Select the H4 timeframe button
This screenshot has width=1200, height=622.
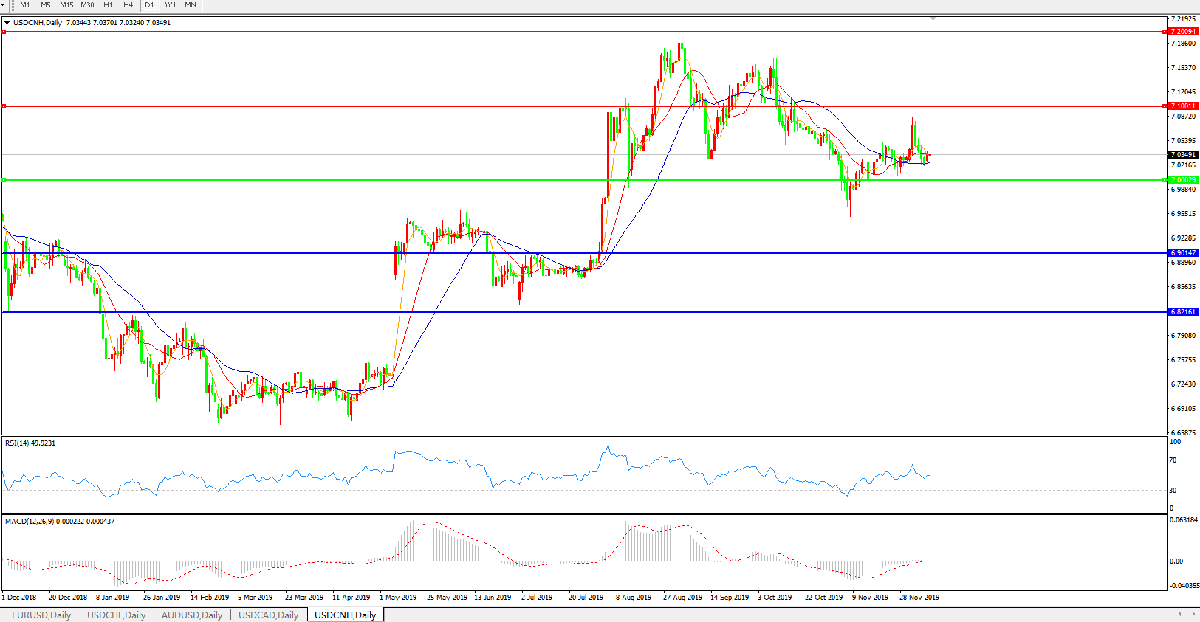128,5
